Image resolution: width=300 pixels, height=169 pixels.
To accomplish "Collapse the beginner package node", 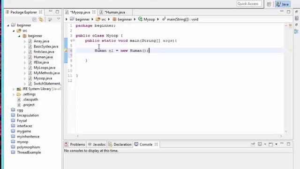I will point(19,36).
